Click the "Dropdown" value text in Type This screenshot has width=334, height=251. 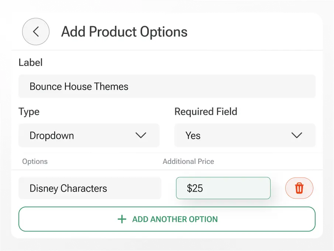(52, 135)
